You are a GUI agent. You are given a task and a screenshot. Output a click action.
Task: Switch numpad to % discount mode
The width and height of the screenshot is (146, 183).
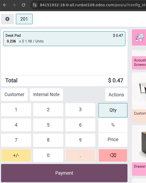pos(113,125)
